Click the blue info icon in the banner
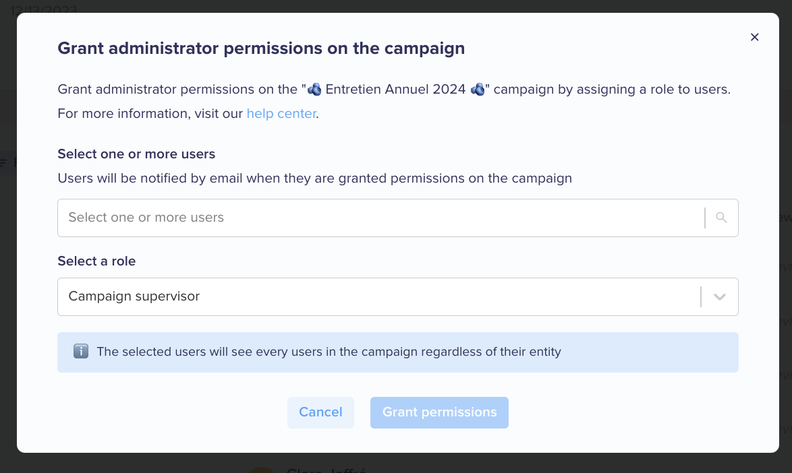Screen dimensions: 792x473 click(81, 352)
